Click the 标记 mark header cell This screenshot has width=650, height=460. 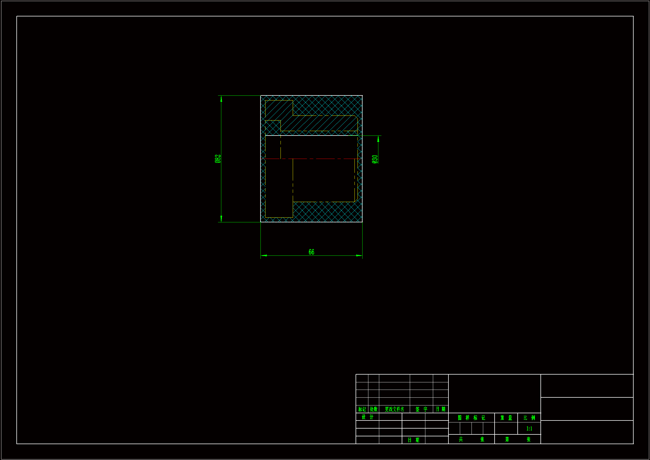(362, 409)
